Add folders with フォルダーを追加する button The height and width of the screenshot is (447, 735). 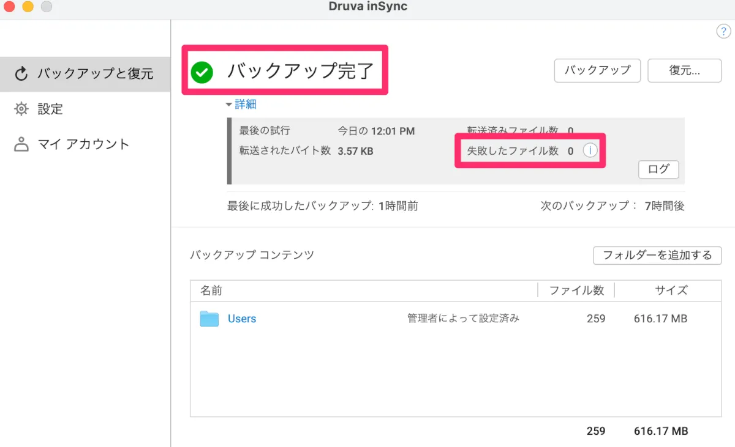(x=657, y=255)
